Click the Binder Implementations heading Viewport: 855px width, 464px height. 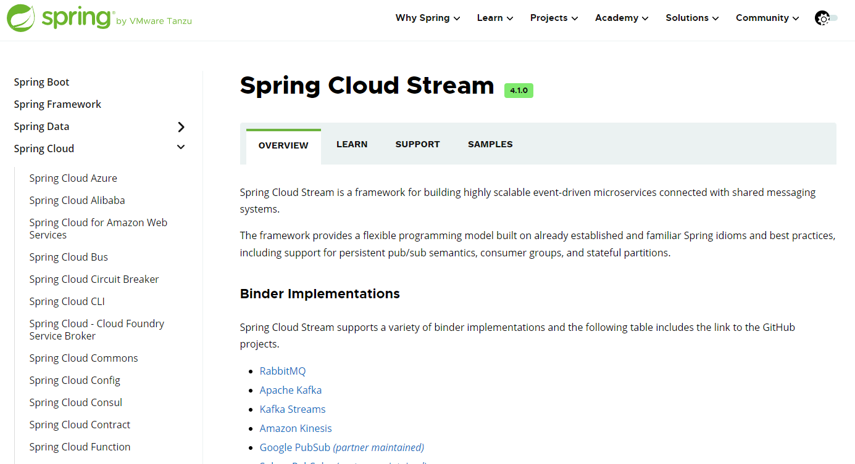click(x=320, y=294)
